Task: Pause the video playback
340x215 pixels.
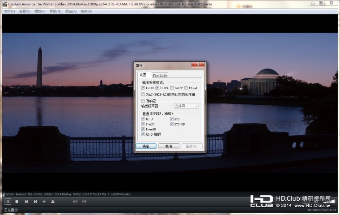Action: [x=8, y=202]
